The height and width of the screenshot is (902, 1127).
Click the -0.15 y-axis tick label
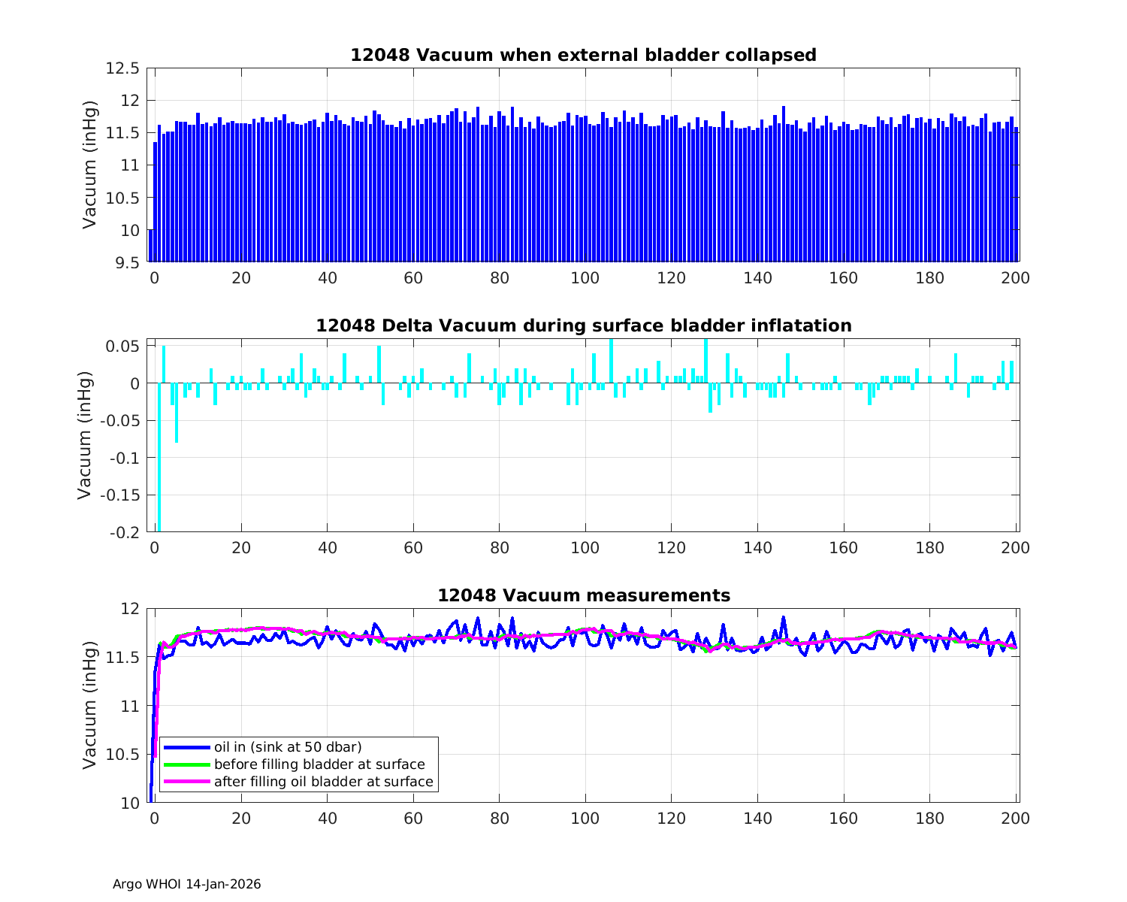[x=120, y=495]
